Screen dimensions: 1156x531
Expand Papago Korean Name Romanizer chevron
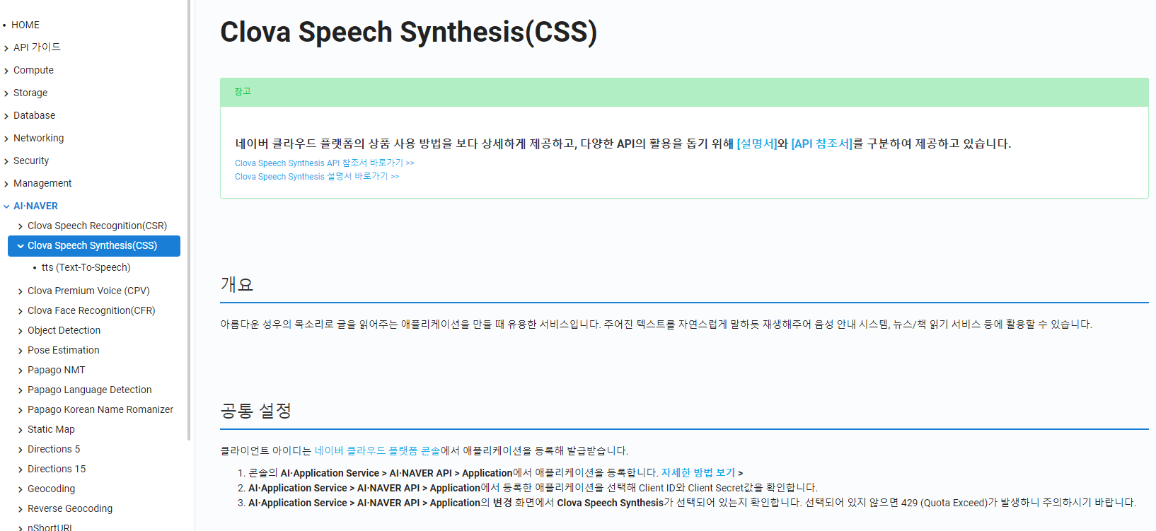21,410
